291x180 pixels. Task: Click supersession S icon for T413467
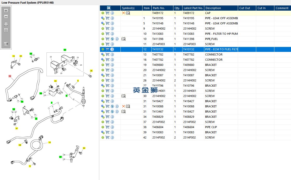tap(112, 112)
